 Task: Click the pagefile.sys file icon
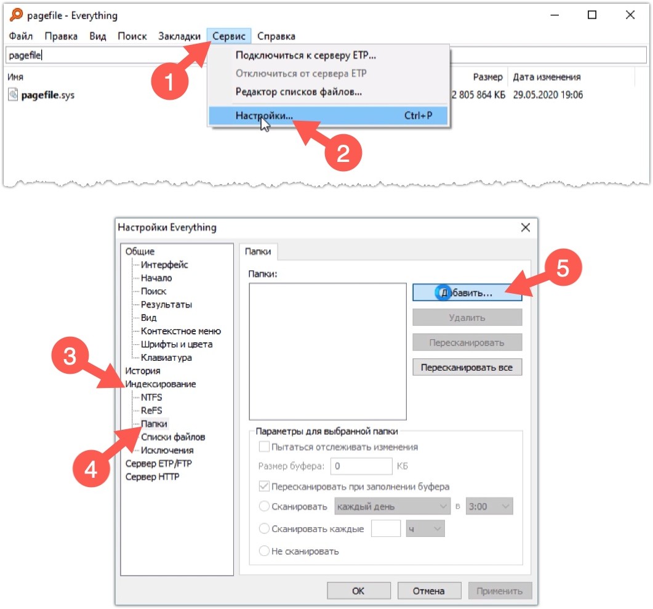pos(13,95)
